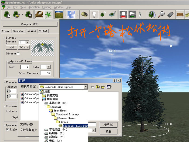Click the bench scale reference icon
The height and width of the screenshot is (142, 189).
[180, 14]
